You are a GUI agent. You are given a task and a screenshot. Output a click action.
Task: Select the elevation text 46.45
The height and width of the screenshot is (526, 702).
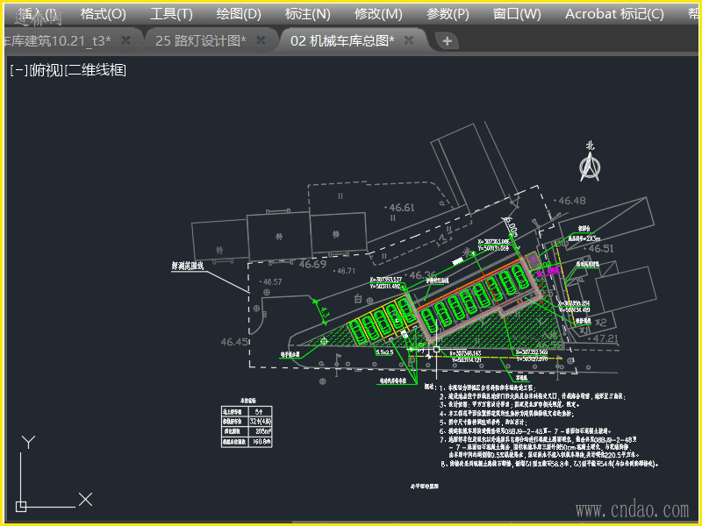coord(234,342)
